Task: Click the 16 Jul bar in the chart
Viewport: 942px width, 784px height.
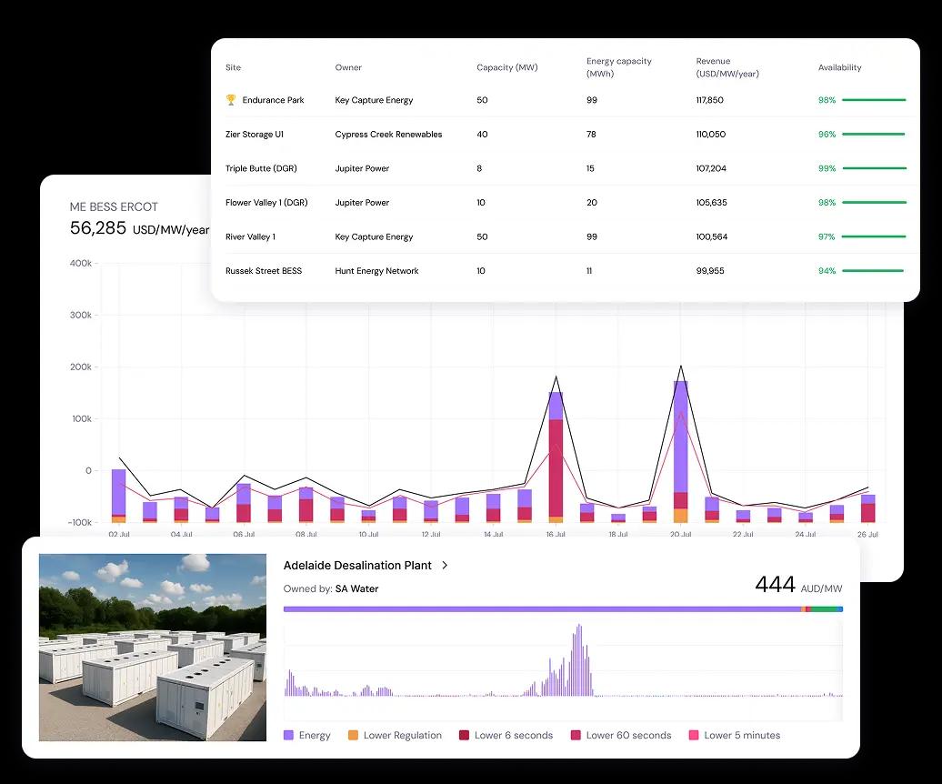Action: click(556, 455)
